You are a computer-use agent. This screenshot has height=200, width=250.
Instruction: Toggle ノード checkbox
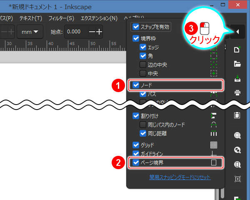(136, 85)
